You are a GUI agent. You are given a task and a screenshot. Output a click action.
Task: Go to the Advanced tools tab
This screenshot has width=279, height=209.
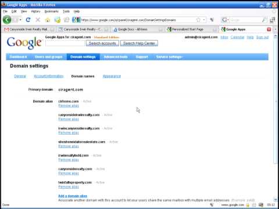(x=116, y=57)
